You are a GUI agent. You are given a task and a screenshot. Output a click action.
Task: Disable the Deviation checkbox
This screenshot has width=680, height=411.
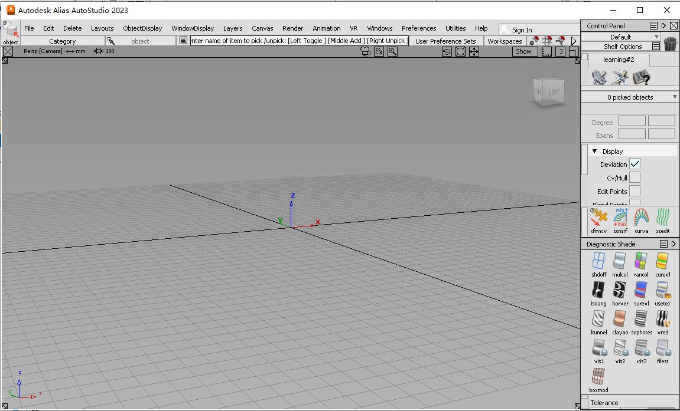635,165
